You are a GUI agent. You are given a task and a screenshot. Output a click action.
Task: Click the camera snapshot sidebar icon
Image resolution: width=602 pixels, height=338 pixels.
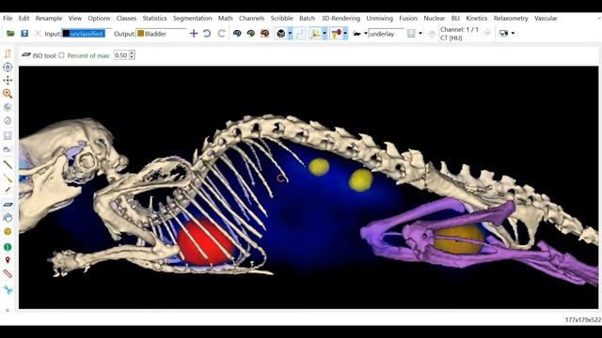(x=8, y=149)
